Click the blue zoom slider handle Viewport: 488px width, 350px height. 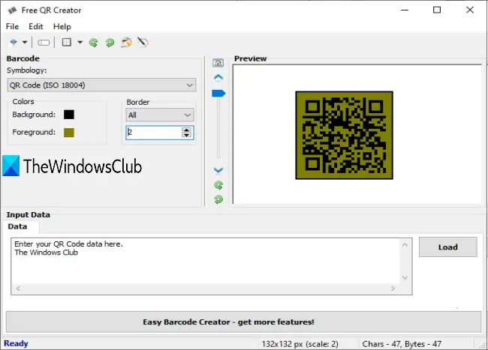(218, 93)
